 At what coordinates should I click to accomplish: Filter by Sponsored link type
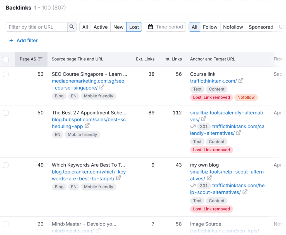click(x=261, y=27)
